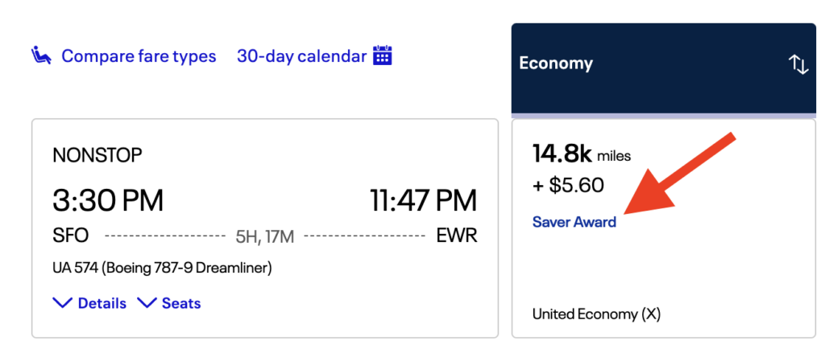The width and height of the screenshot is (825, 349).
Task: Select the Economy column header label
Action: tap(556, 64)
